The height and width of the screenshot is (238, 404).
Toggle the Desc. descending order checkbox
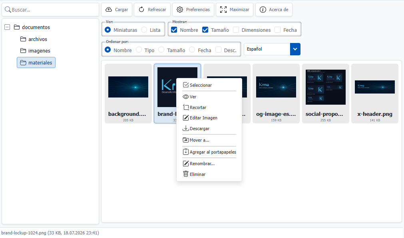pyautogui.click(x=218, y=50)
